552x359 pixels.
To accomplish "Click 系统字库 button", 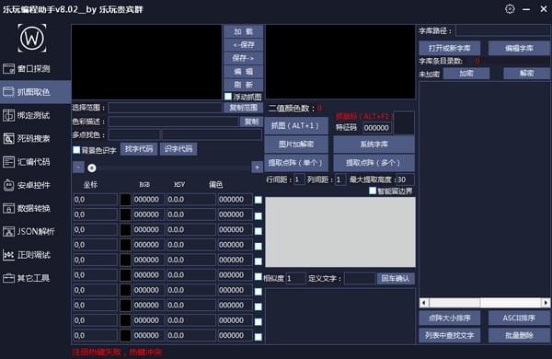I will [374, 145].
